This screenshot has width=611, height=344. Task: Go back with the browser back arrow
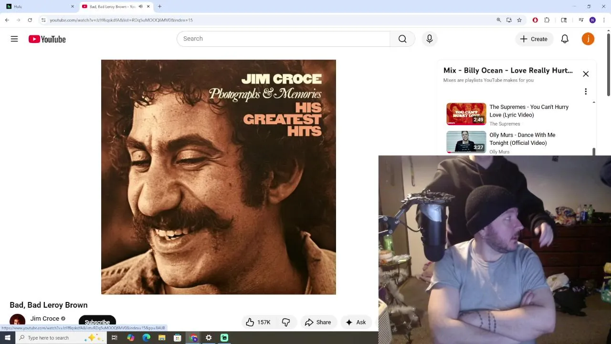pos(7,20)
